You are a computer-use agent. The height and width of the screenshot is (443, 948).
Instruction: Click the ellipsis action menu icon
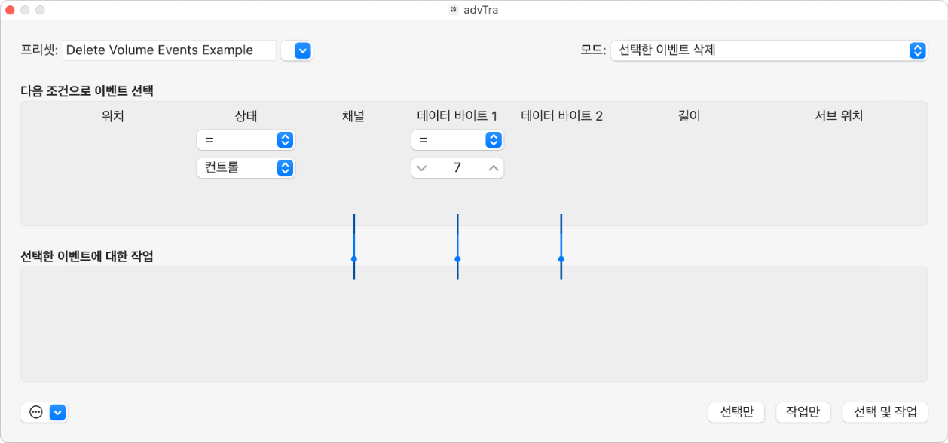coord(35,412)
